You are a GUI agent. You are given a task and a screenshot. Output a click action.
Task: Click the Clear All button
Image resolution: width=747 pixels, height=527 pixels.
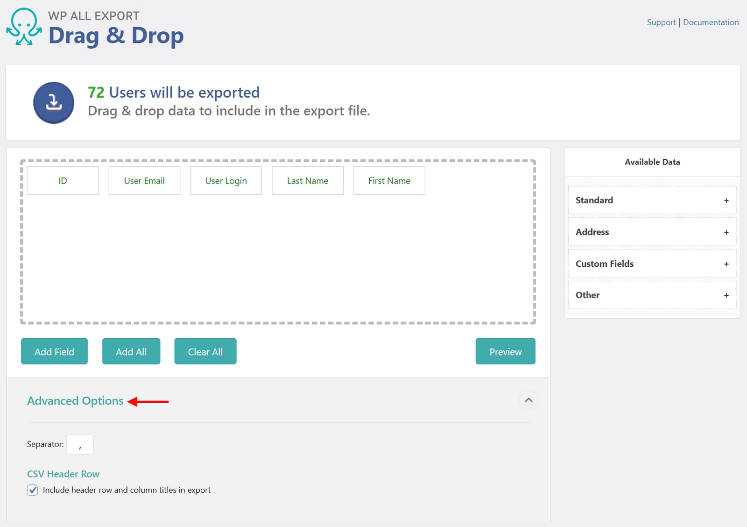(205, 351)
